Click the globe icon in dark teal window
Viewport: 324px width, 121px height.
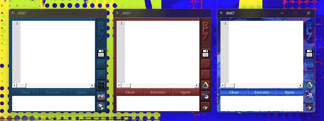[101, 107]
